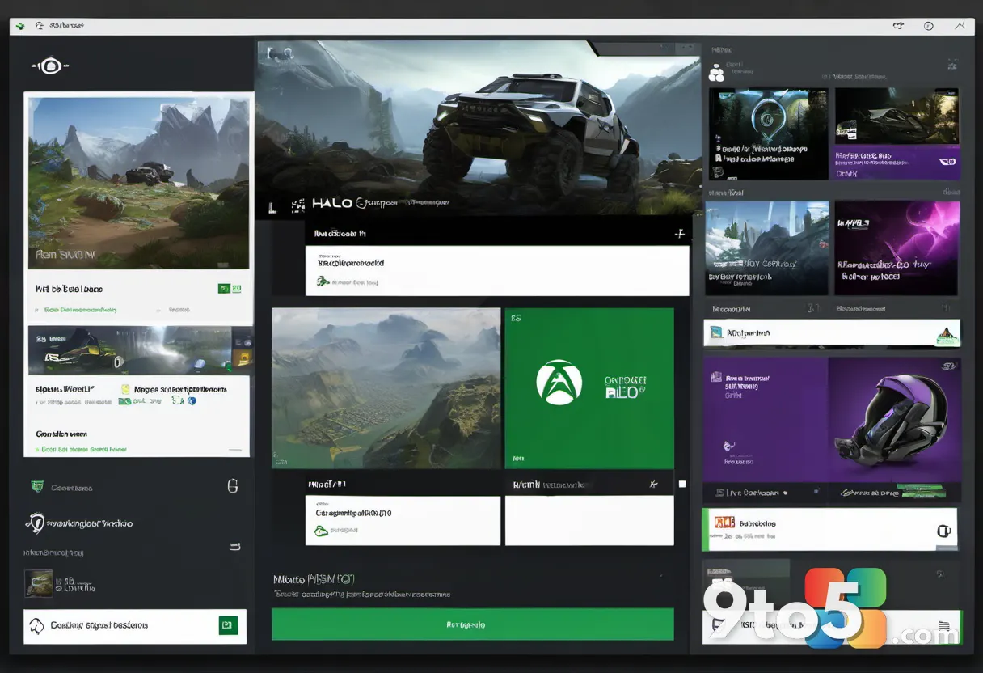Select the white crest shield item in the left sidebar
This screenshot has width=983, height=673.
[x=35, y=523]
